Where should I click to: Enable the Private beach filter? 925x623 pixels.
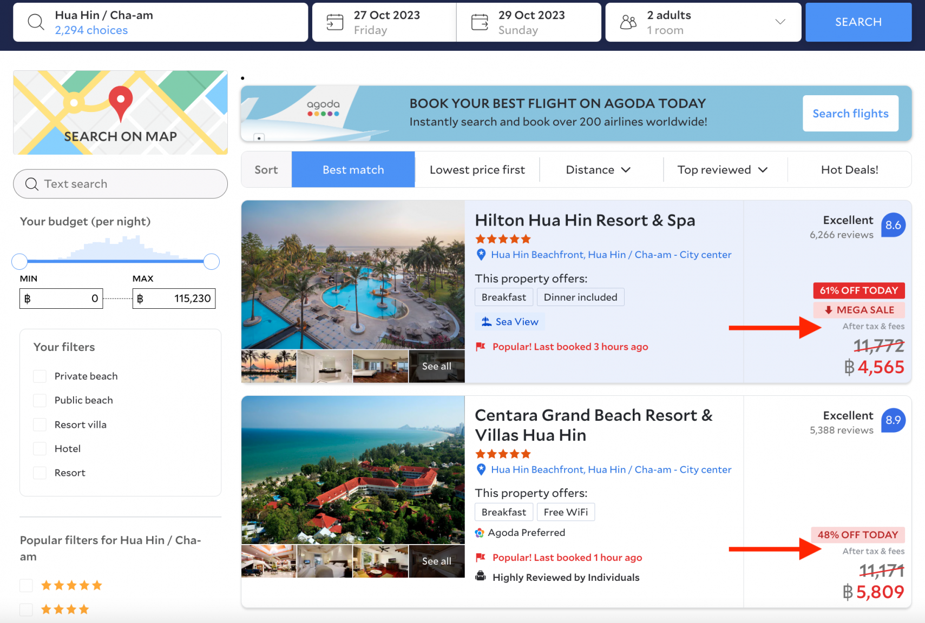[40, 376]
